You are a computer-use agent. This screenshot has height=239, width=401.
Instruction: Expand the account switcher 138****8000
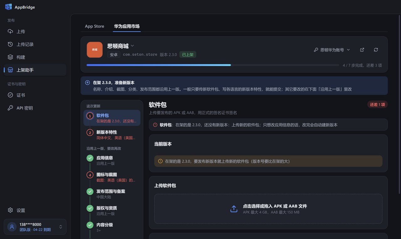pos(35,227)
